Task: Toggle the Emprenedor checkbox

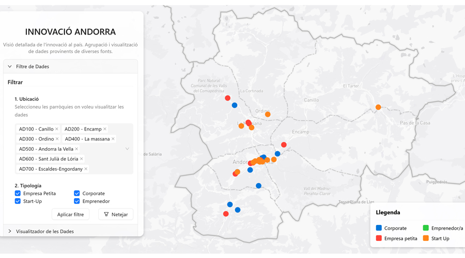Action: point(77,201)
